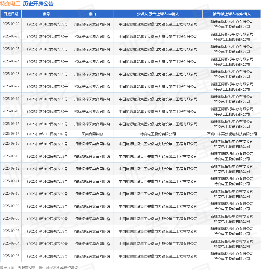Select the date cell 2025-09-03
The width and height of the screenshot is (261, 270).
tap(11, 256)
